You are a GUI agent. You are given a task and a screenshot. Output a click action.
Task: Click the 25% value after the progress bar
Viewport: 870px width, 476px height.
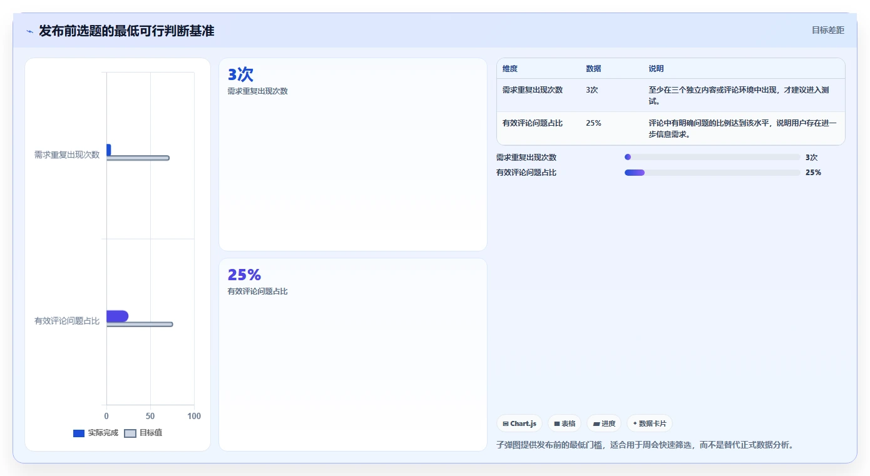coord(813,173)
